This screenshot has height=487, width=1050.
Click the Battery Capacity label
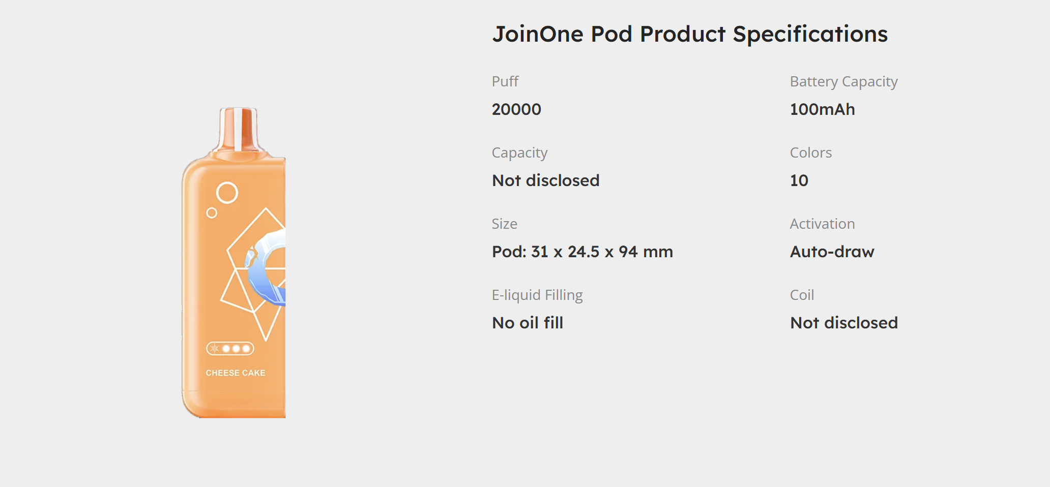click(x=843, y=81)
